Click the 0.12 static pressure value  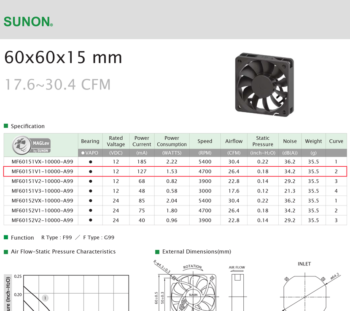(263, 191)
